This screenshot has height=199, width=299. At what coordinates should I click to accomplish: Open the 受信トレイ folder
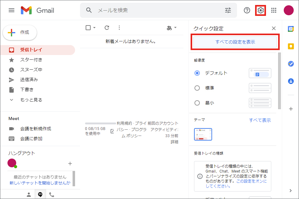click(x=31, y=50)
